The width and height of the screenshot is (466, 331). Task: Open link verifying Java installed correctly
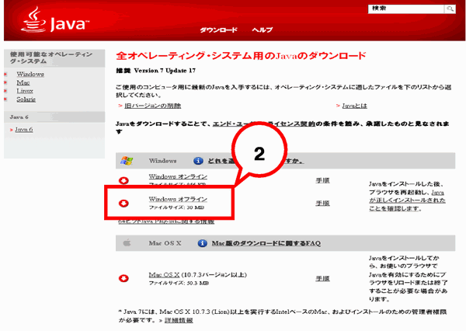(x=407, y=200)
